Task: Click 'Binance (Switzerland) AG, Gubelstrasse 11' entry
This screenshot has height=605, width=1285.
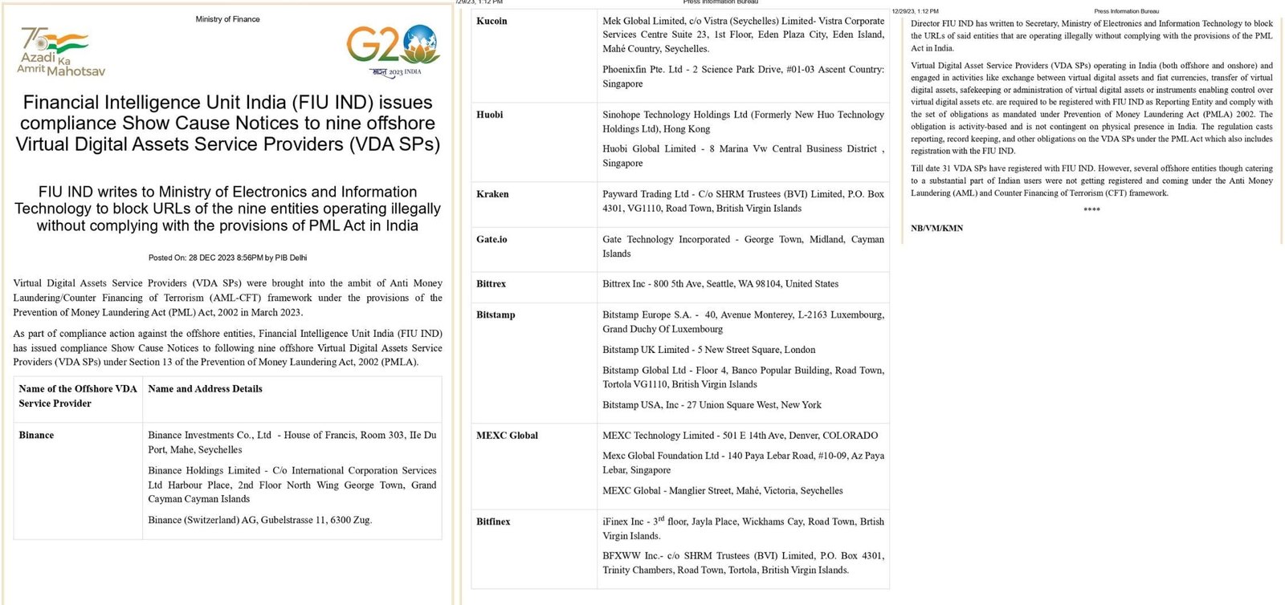Action: (259, 520)
